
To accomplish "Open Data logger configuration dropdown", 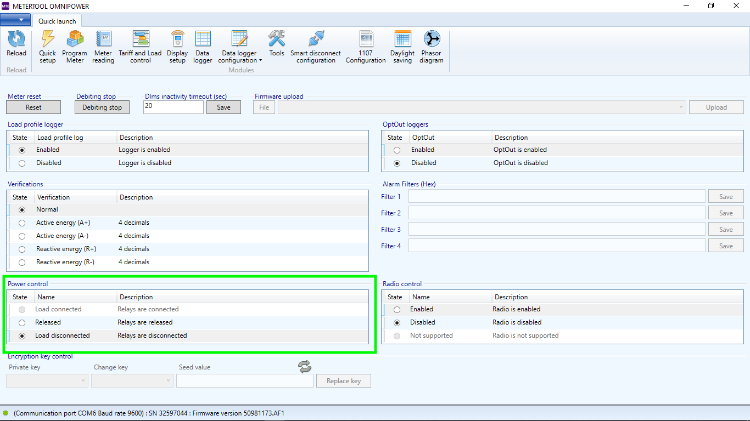I will point(239,47).
